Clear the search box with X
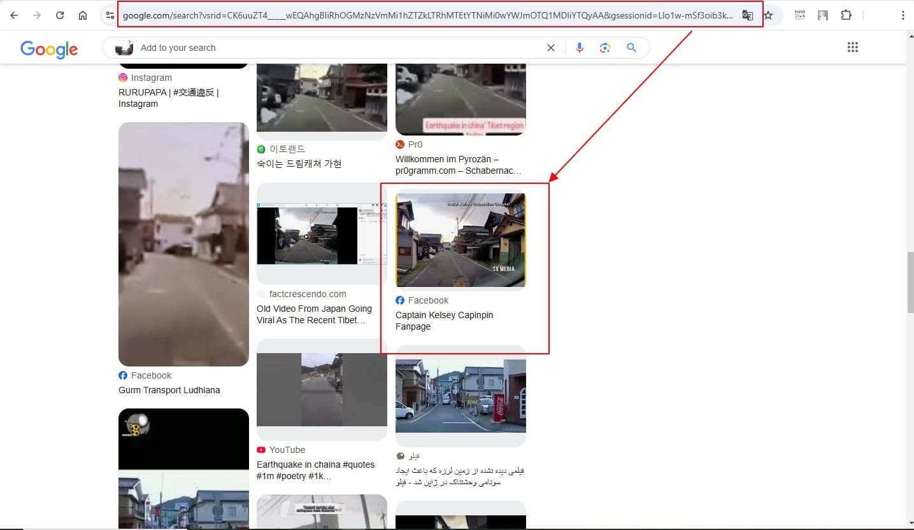The image size is (914, 530). 551,48
